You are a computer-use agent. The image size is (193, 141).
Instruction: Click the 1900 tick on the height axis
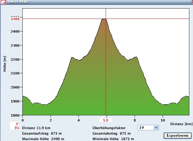[x=15, y=101]
